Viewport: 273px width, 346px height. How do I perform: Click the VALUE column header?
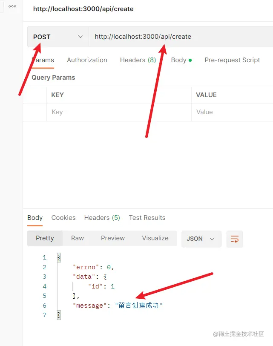[207, 95]
